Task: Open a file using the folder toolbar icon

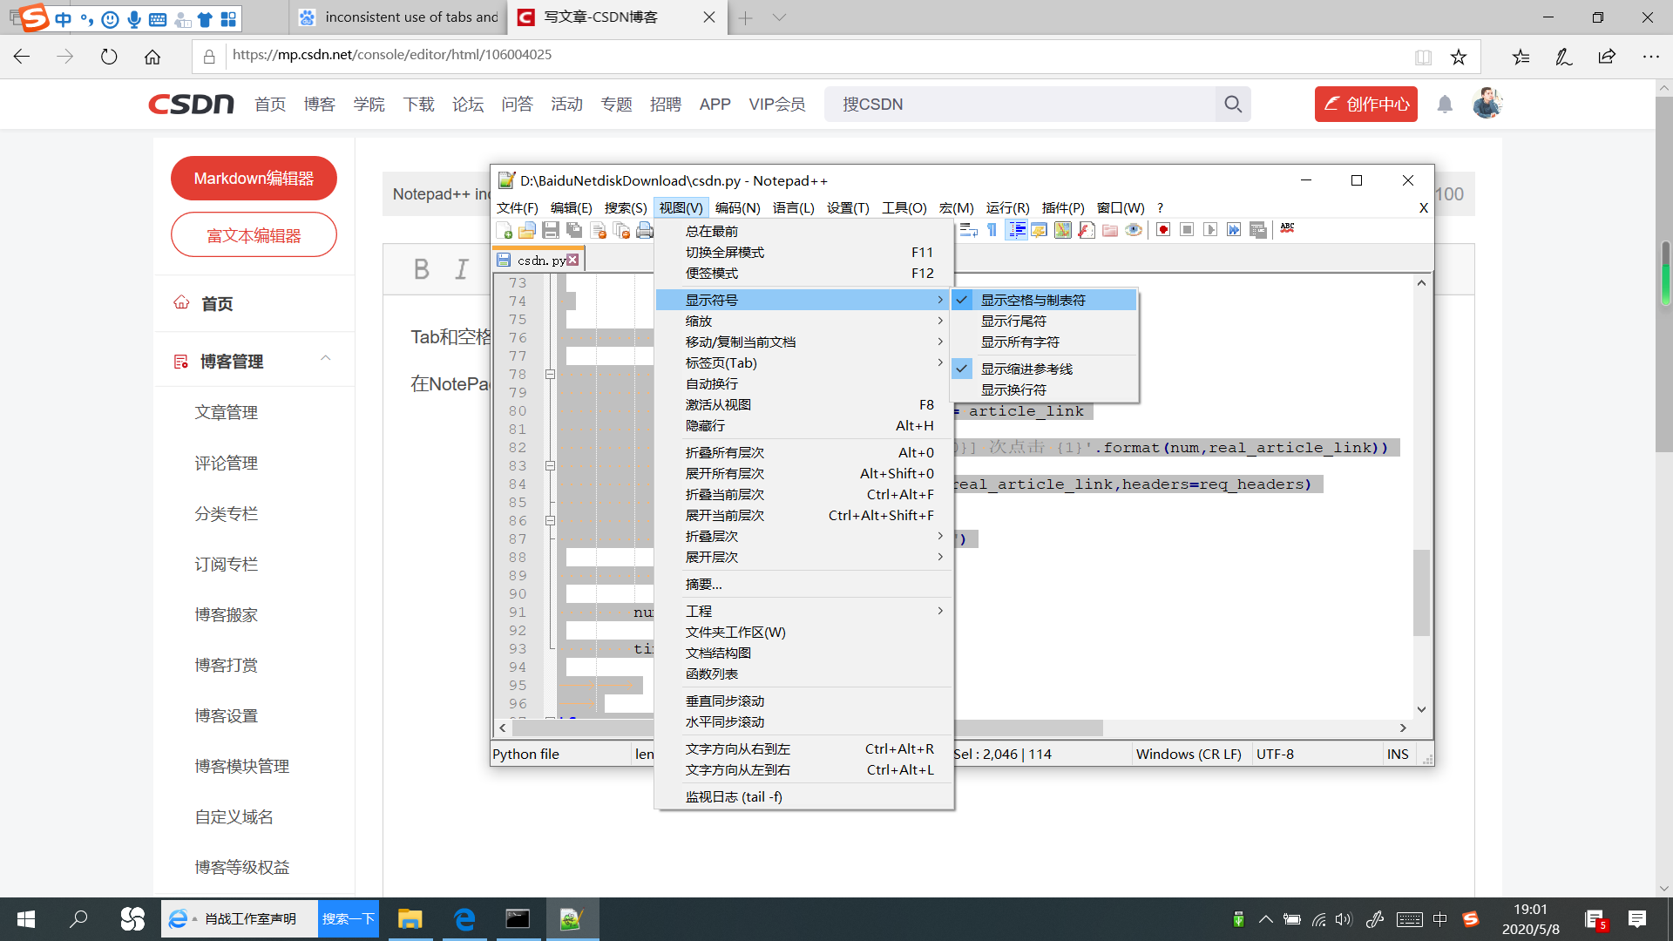Action: click(527, 230)
